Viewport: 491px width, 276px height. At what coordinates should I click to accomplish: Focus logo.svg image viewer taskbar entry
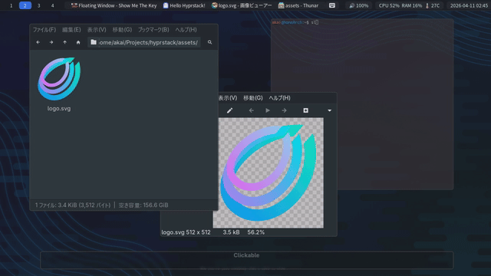click(242, 5)
